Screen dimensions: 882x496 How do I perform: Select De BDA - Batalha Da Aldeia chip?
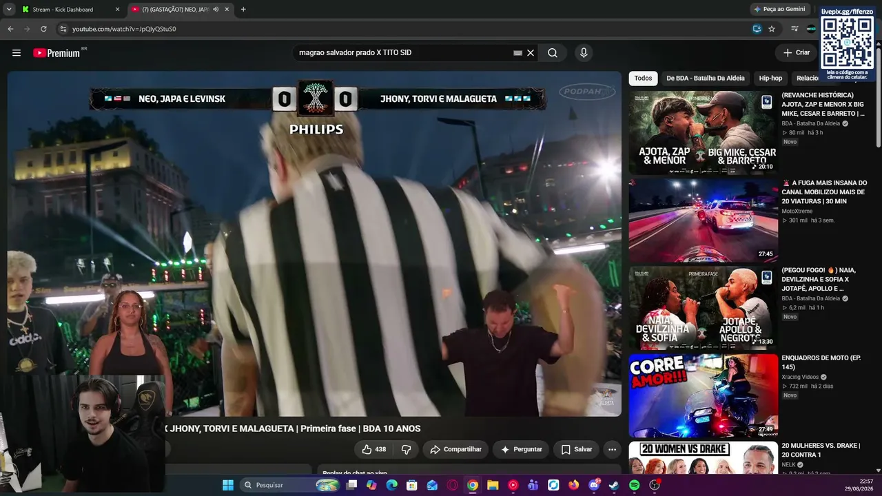(705, 79)
